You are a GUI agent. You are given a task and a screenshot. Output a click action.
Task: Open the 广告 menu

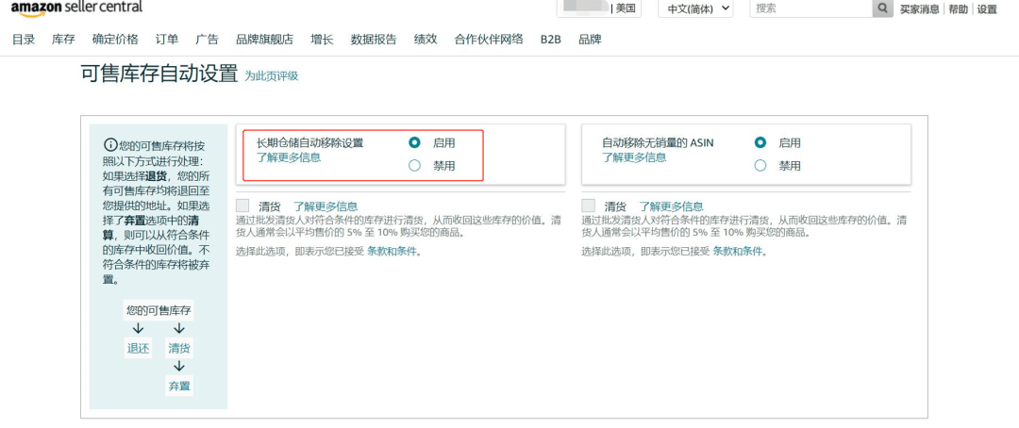coord(207,40)
